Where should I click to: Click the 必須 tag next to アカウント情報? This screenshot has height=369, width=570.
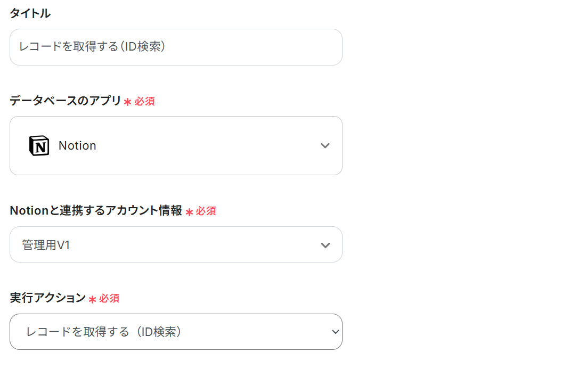pos(206,211)
